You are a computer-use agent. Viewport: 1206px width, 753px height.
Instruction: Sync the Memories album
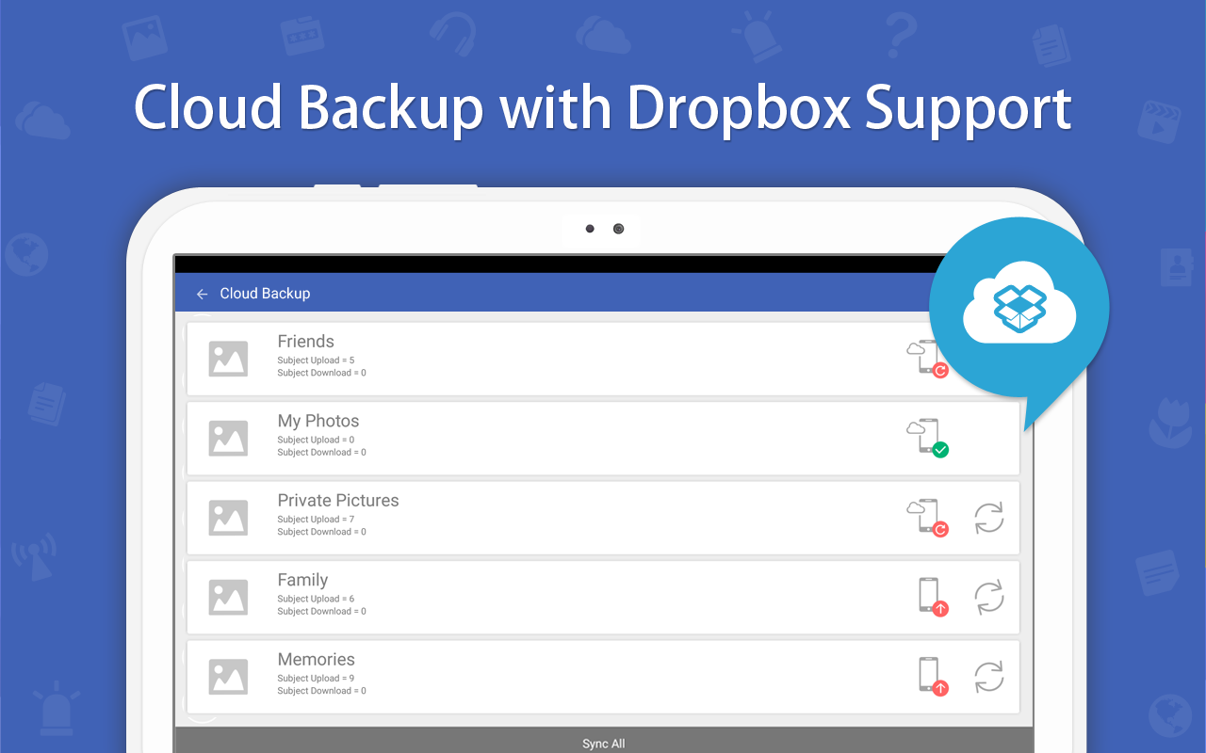click(988, 677)
